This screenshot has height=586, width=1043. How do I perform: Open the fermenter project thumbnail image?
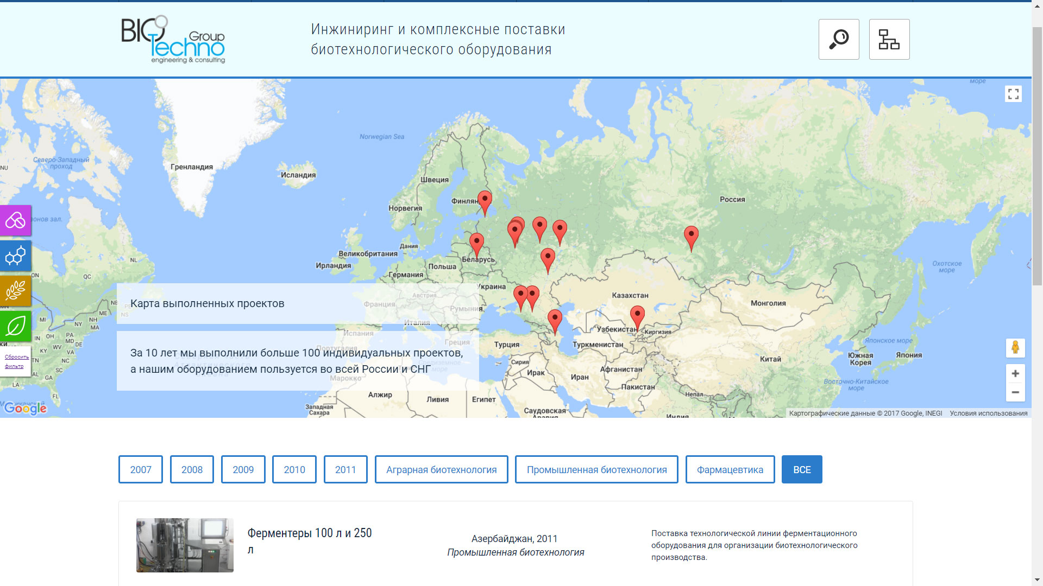(x=185, y=545)
